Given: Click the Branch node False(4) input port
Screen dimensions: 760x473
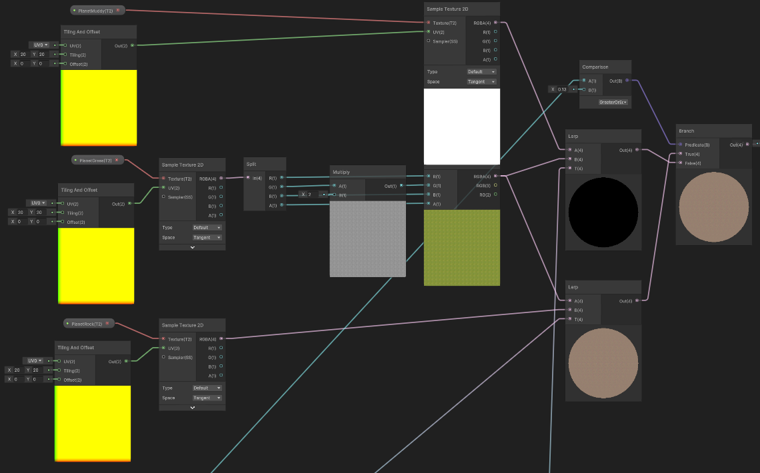Looking at the screenshot, I should (x=680, y=163).
